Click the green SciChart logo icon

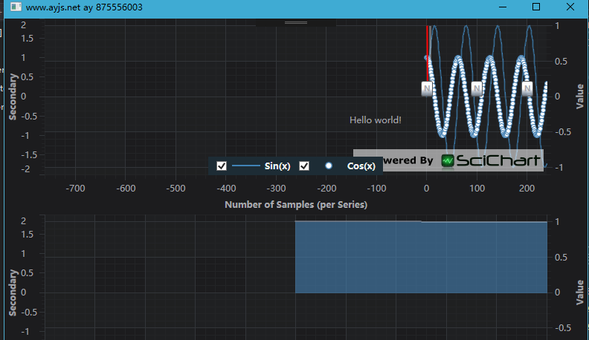click(448, 161)
